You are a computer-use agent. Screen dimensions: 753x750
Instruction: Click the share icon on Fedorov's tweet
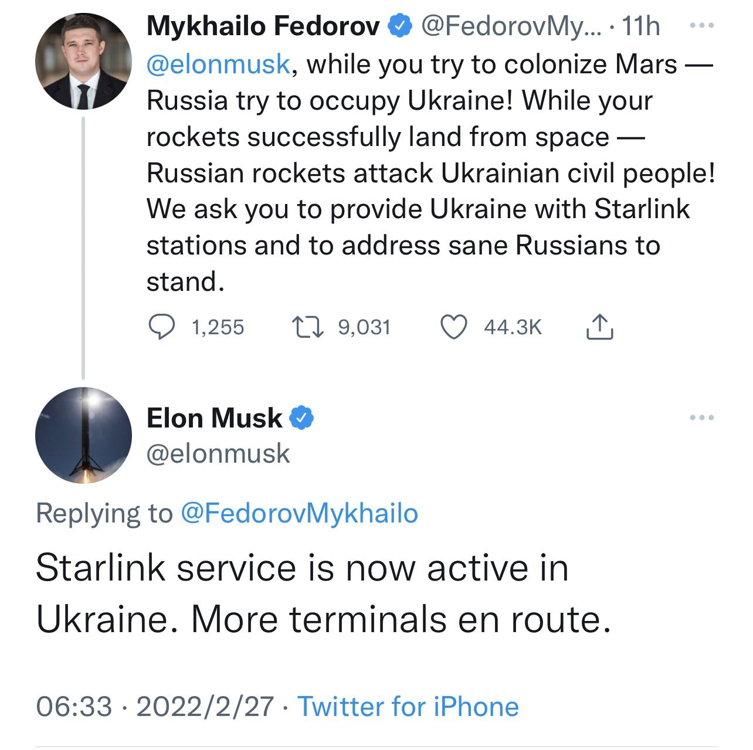(x=599, y=327)
